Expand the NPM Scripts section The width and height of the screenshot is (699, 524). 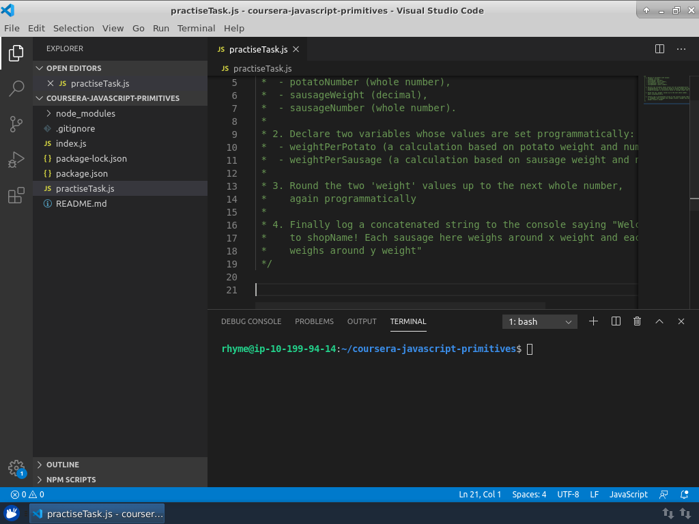(71, 480)
